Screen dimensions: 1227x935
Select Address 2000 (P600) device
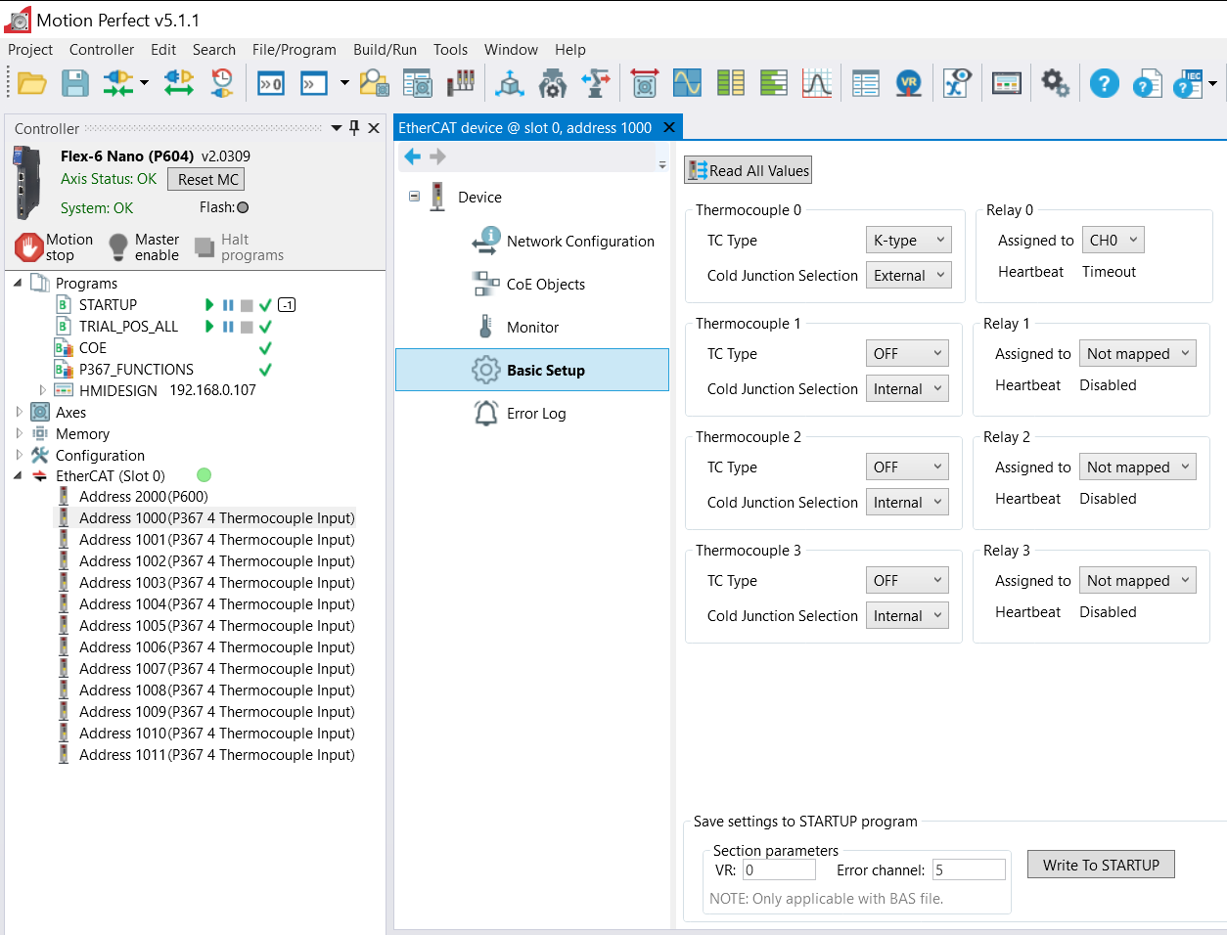(x=144, y=497)
